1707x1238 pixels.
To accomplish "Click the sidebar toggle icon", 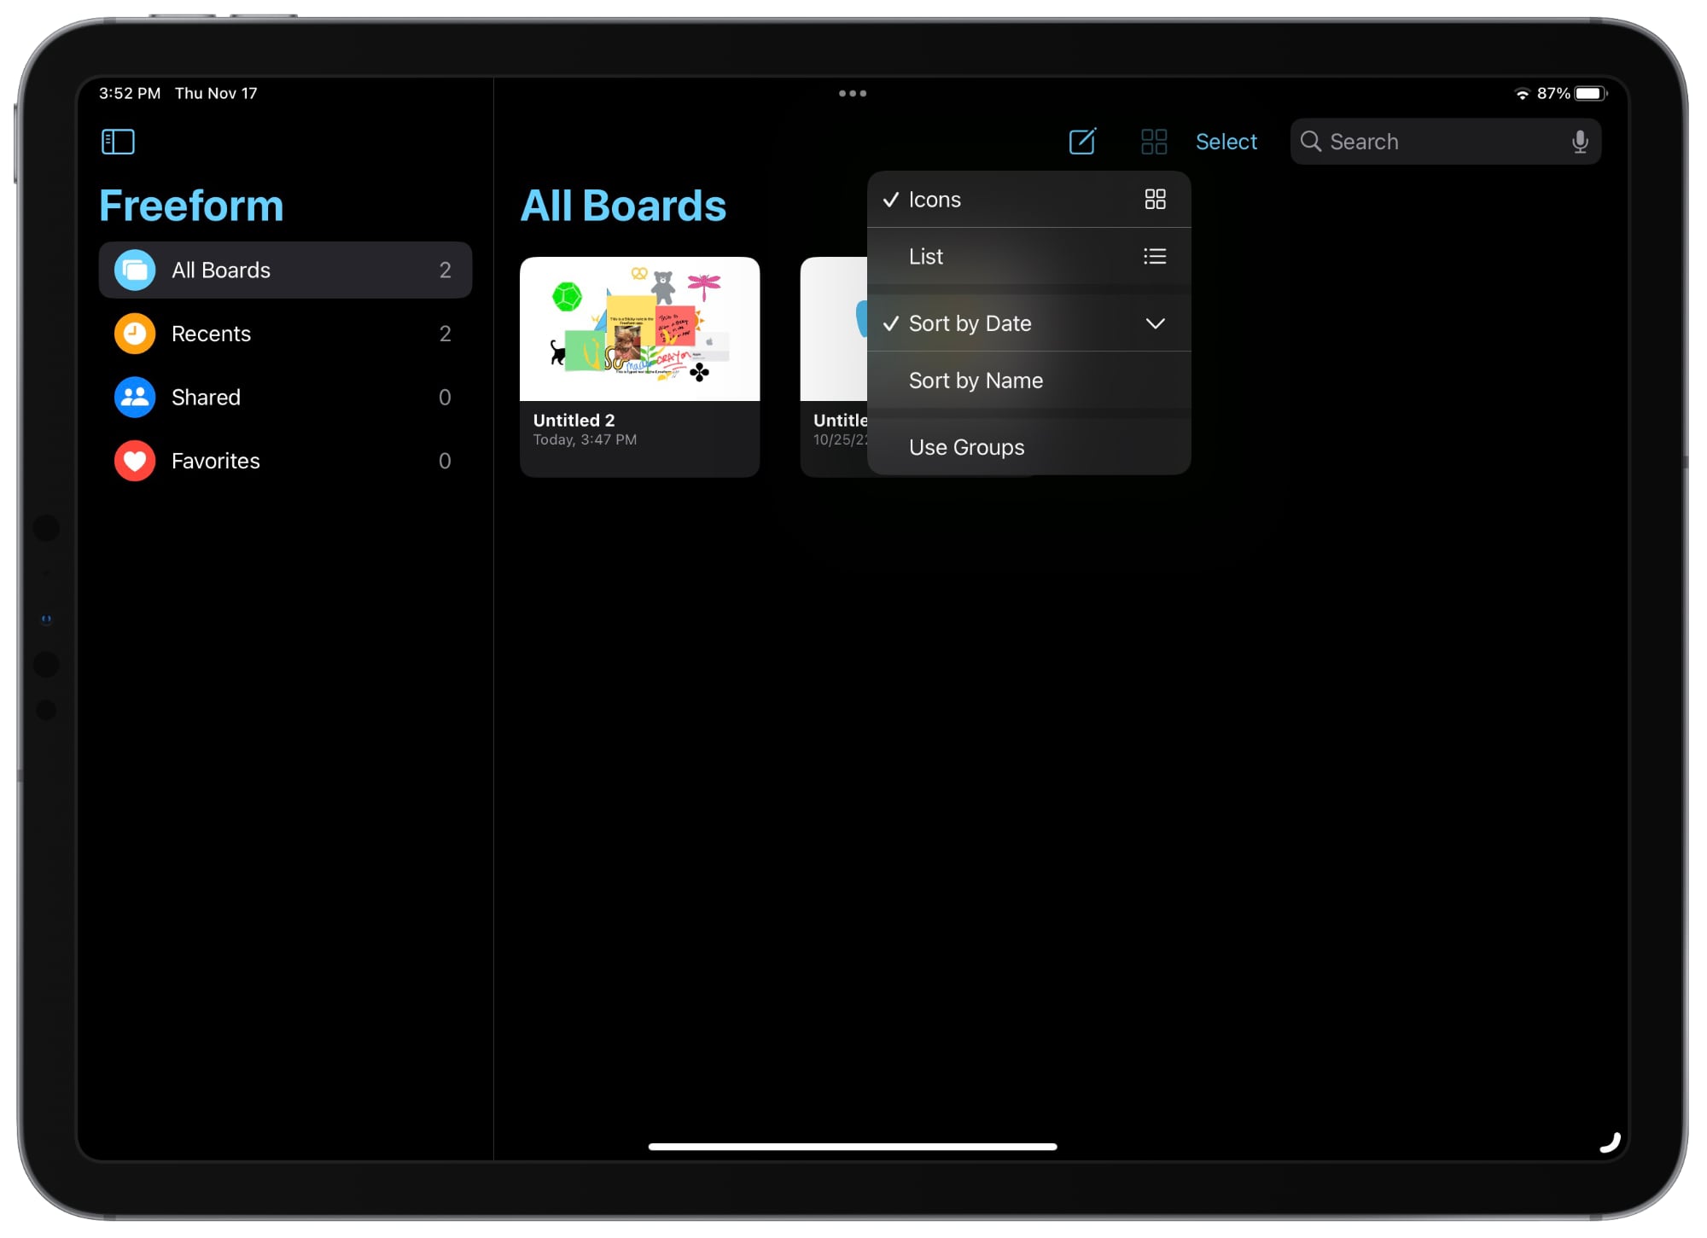I will 118,143.
